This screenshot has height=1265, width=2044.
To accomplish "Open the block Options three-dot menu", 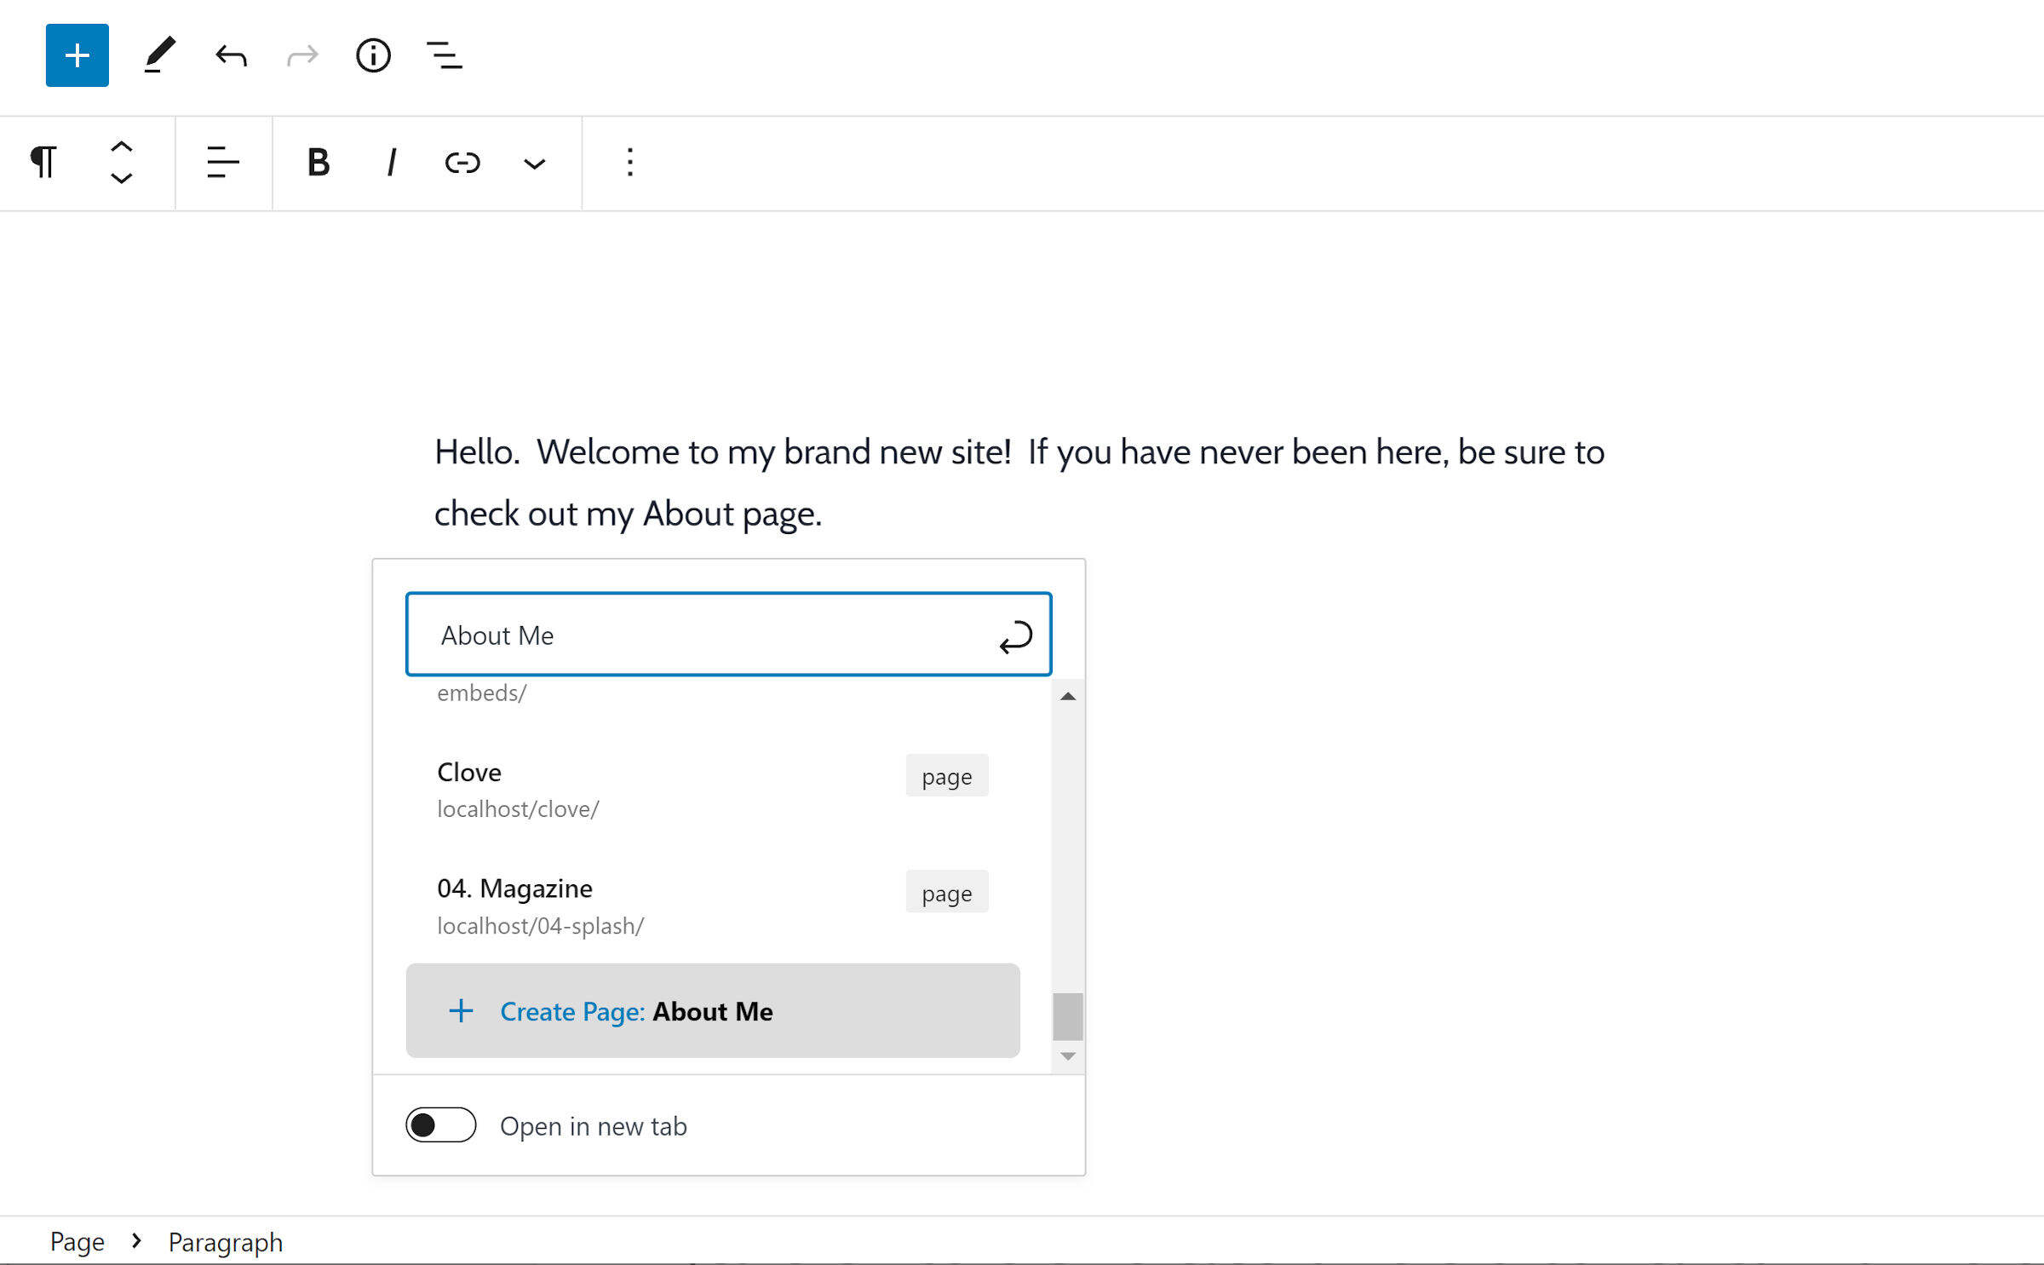I will coord(630,162).
